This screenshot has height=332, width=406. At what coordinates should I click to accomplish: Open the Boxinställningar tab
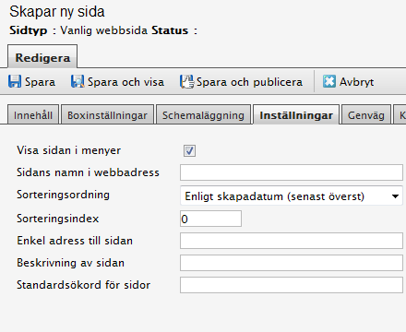107,114
